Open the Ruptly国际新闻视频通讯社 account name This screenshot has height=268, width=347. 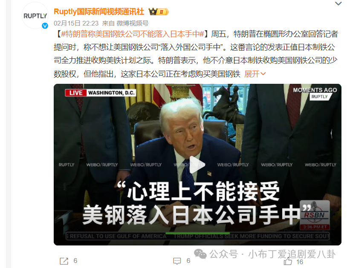pyautogui.click(x=99, y=11)
